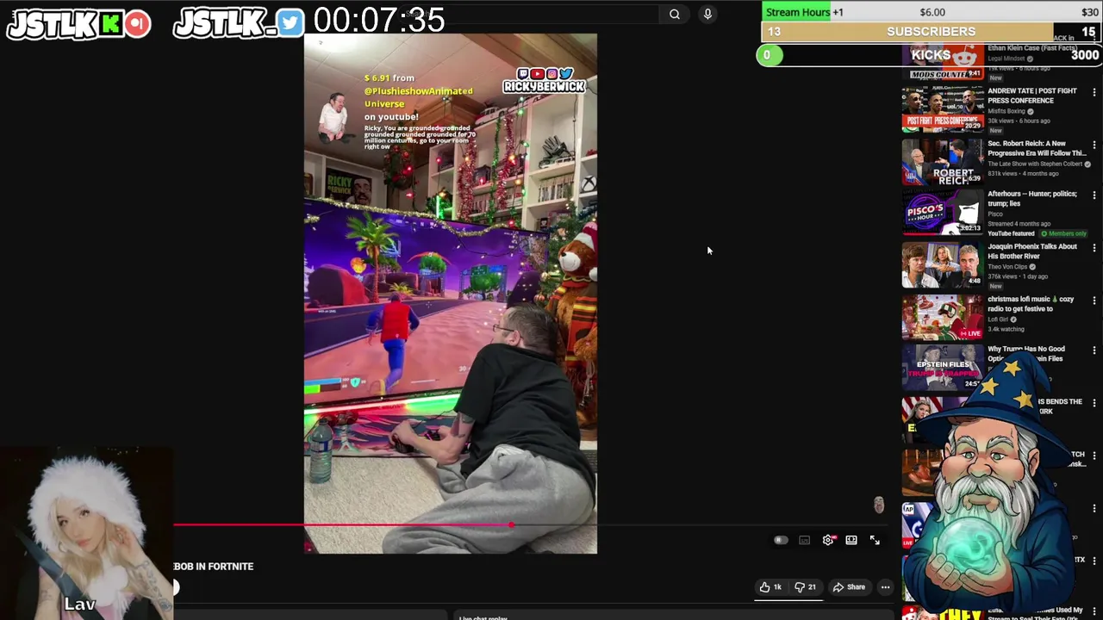Screen dimensions: 1103x620
Task: Click the Members only badge
Action: click(1063, 233)
